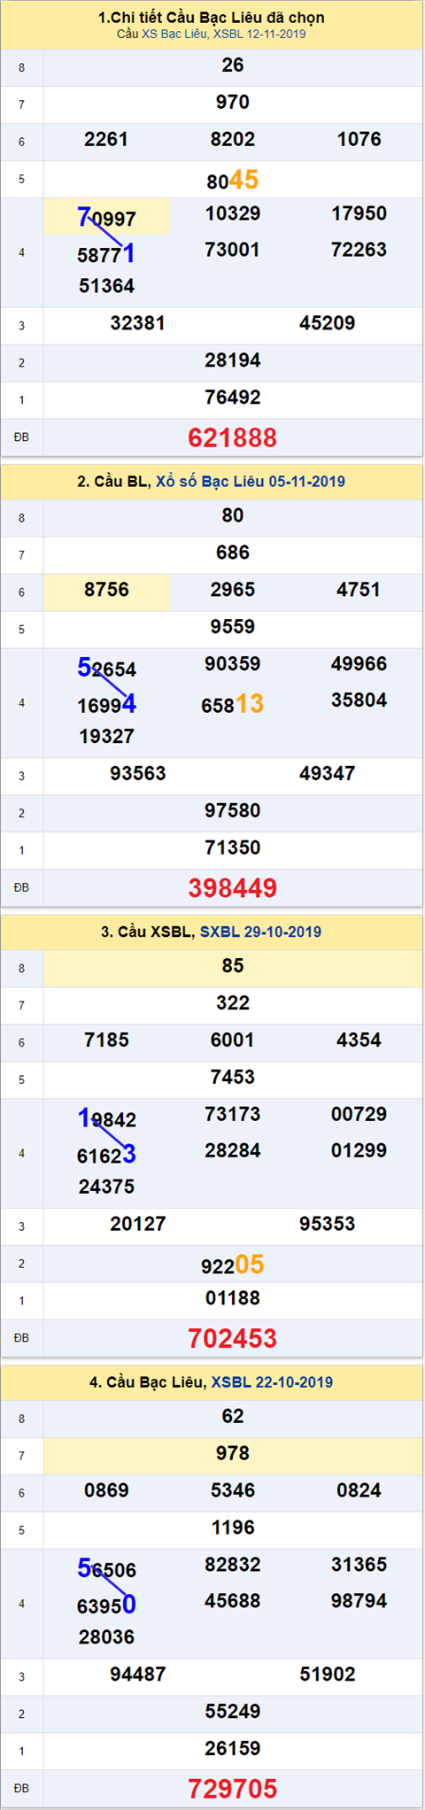Open 'Xổ số Bạc Liêu 05-11-2019' link
The width and height of the screenshot is (425, 1810).
[x=251, y=482]
